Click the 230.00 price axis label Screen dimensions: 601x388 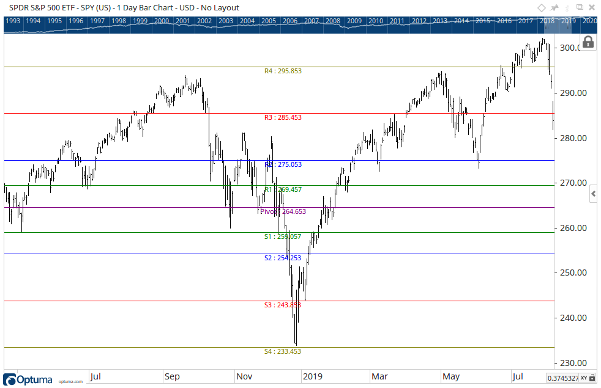tap(573, 363)
